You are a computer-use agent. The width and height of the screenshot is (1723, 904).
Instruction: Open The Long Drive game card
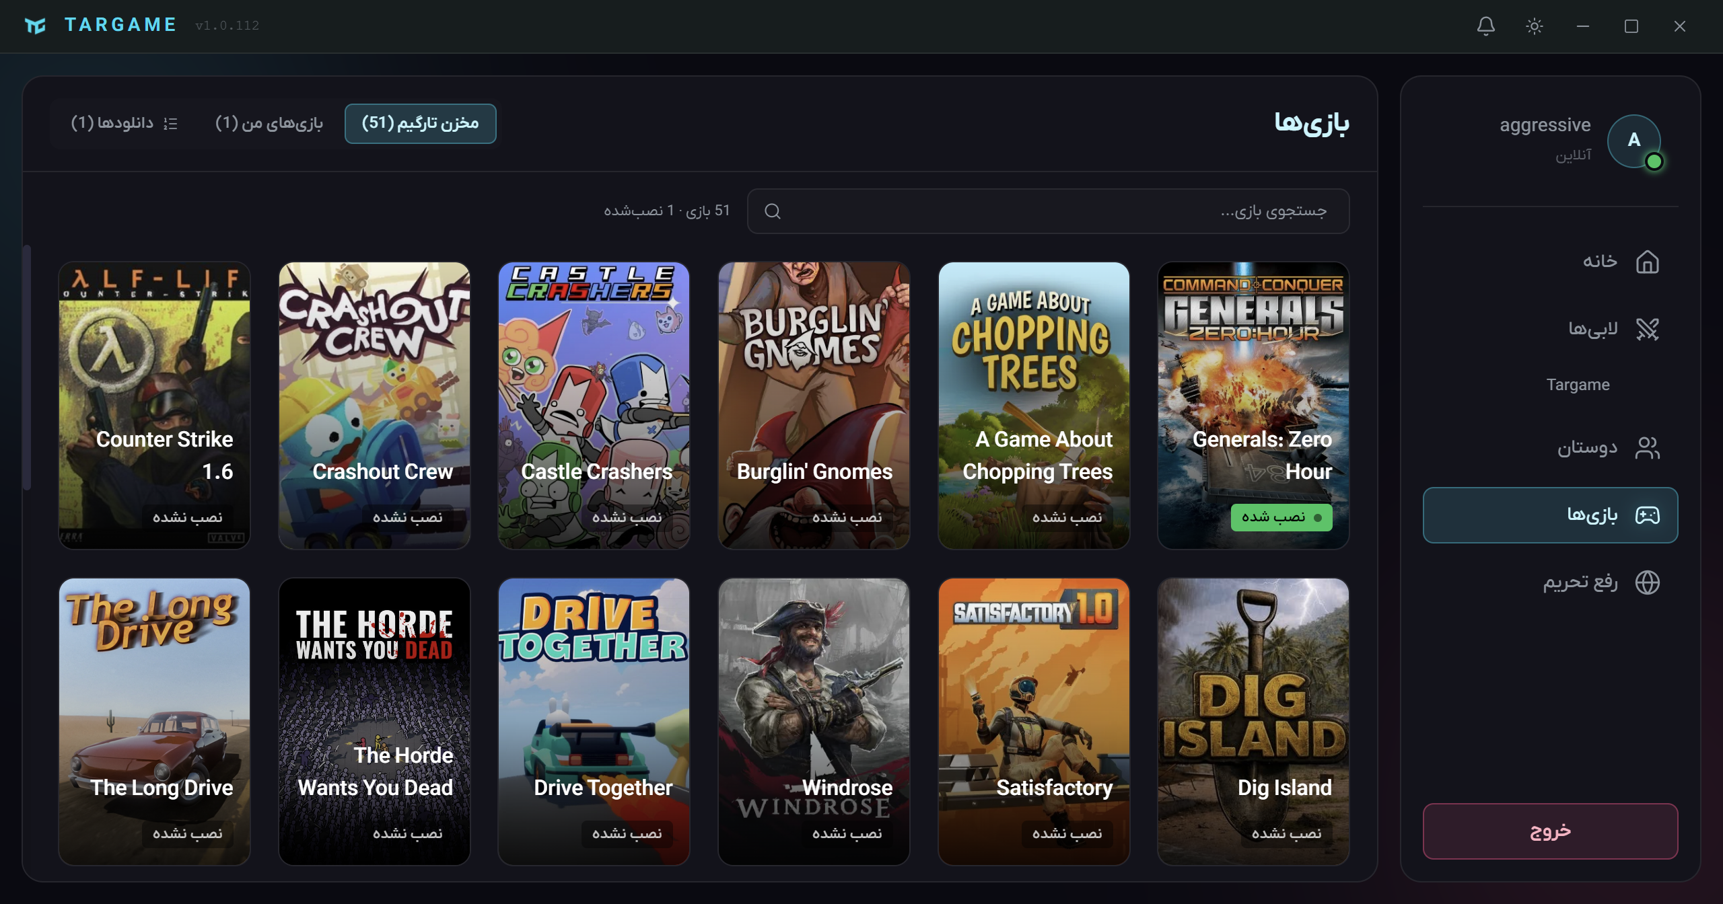coord(154,722)
